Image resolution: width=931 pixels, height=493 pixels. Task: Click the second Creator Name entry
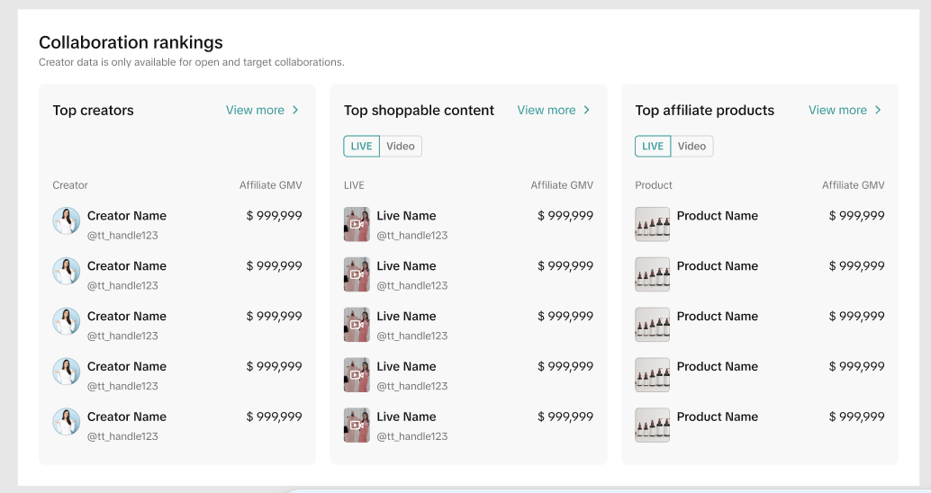(127, 266)
